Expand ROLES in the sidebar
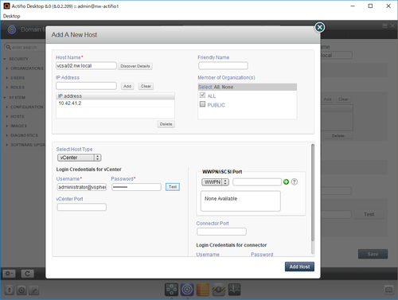The image size is (398, 300). point(7,88)
